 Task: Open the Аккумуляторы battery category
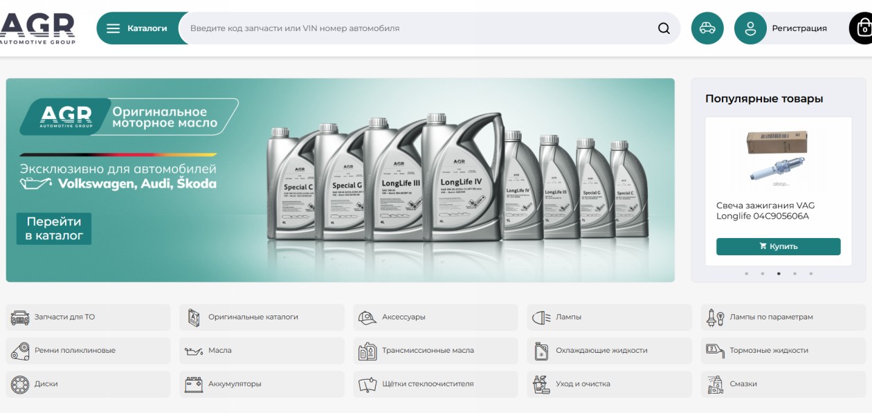pyautogui.click(x=262, y=384)
